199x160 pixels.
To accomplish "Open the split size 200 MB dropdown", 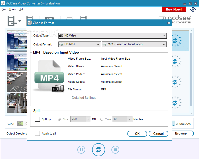I will click(x=81, y=119).
